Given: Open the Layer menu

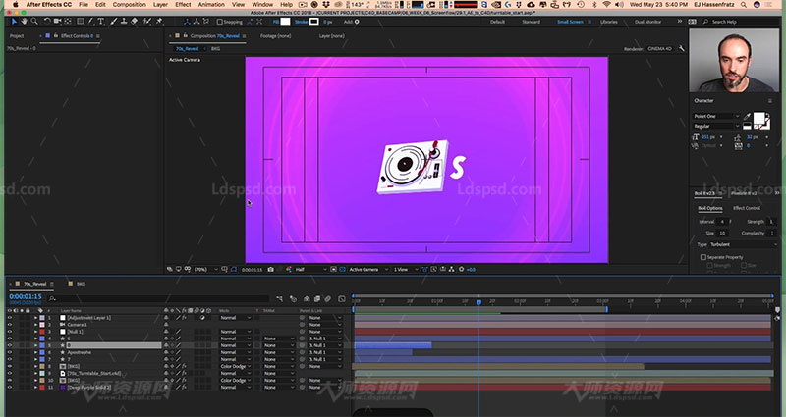Looking at the screenshot, I should click(160, 5).
